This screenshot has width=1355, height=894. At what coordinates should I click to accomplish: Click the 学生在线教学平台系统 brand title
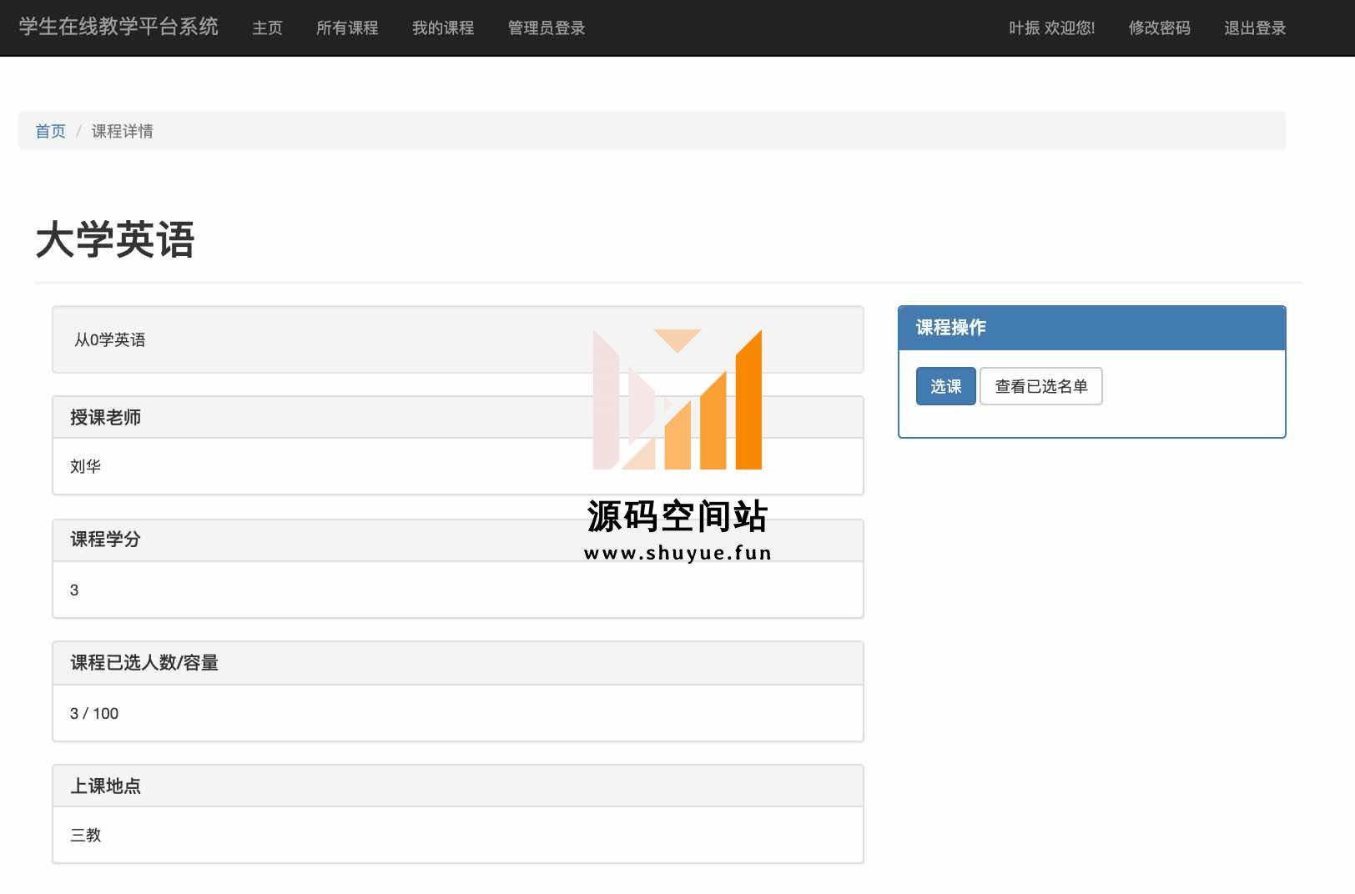[x=118, y=28]
